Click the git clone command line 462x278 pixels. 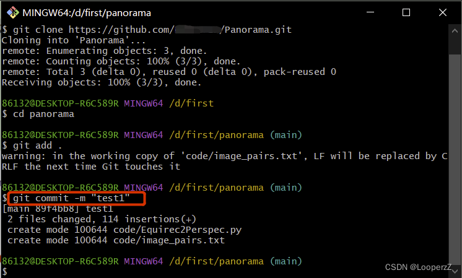(147, 30)
